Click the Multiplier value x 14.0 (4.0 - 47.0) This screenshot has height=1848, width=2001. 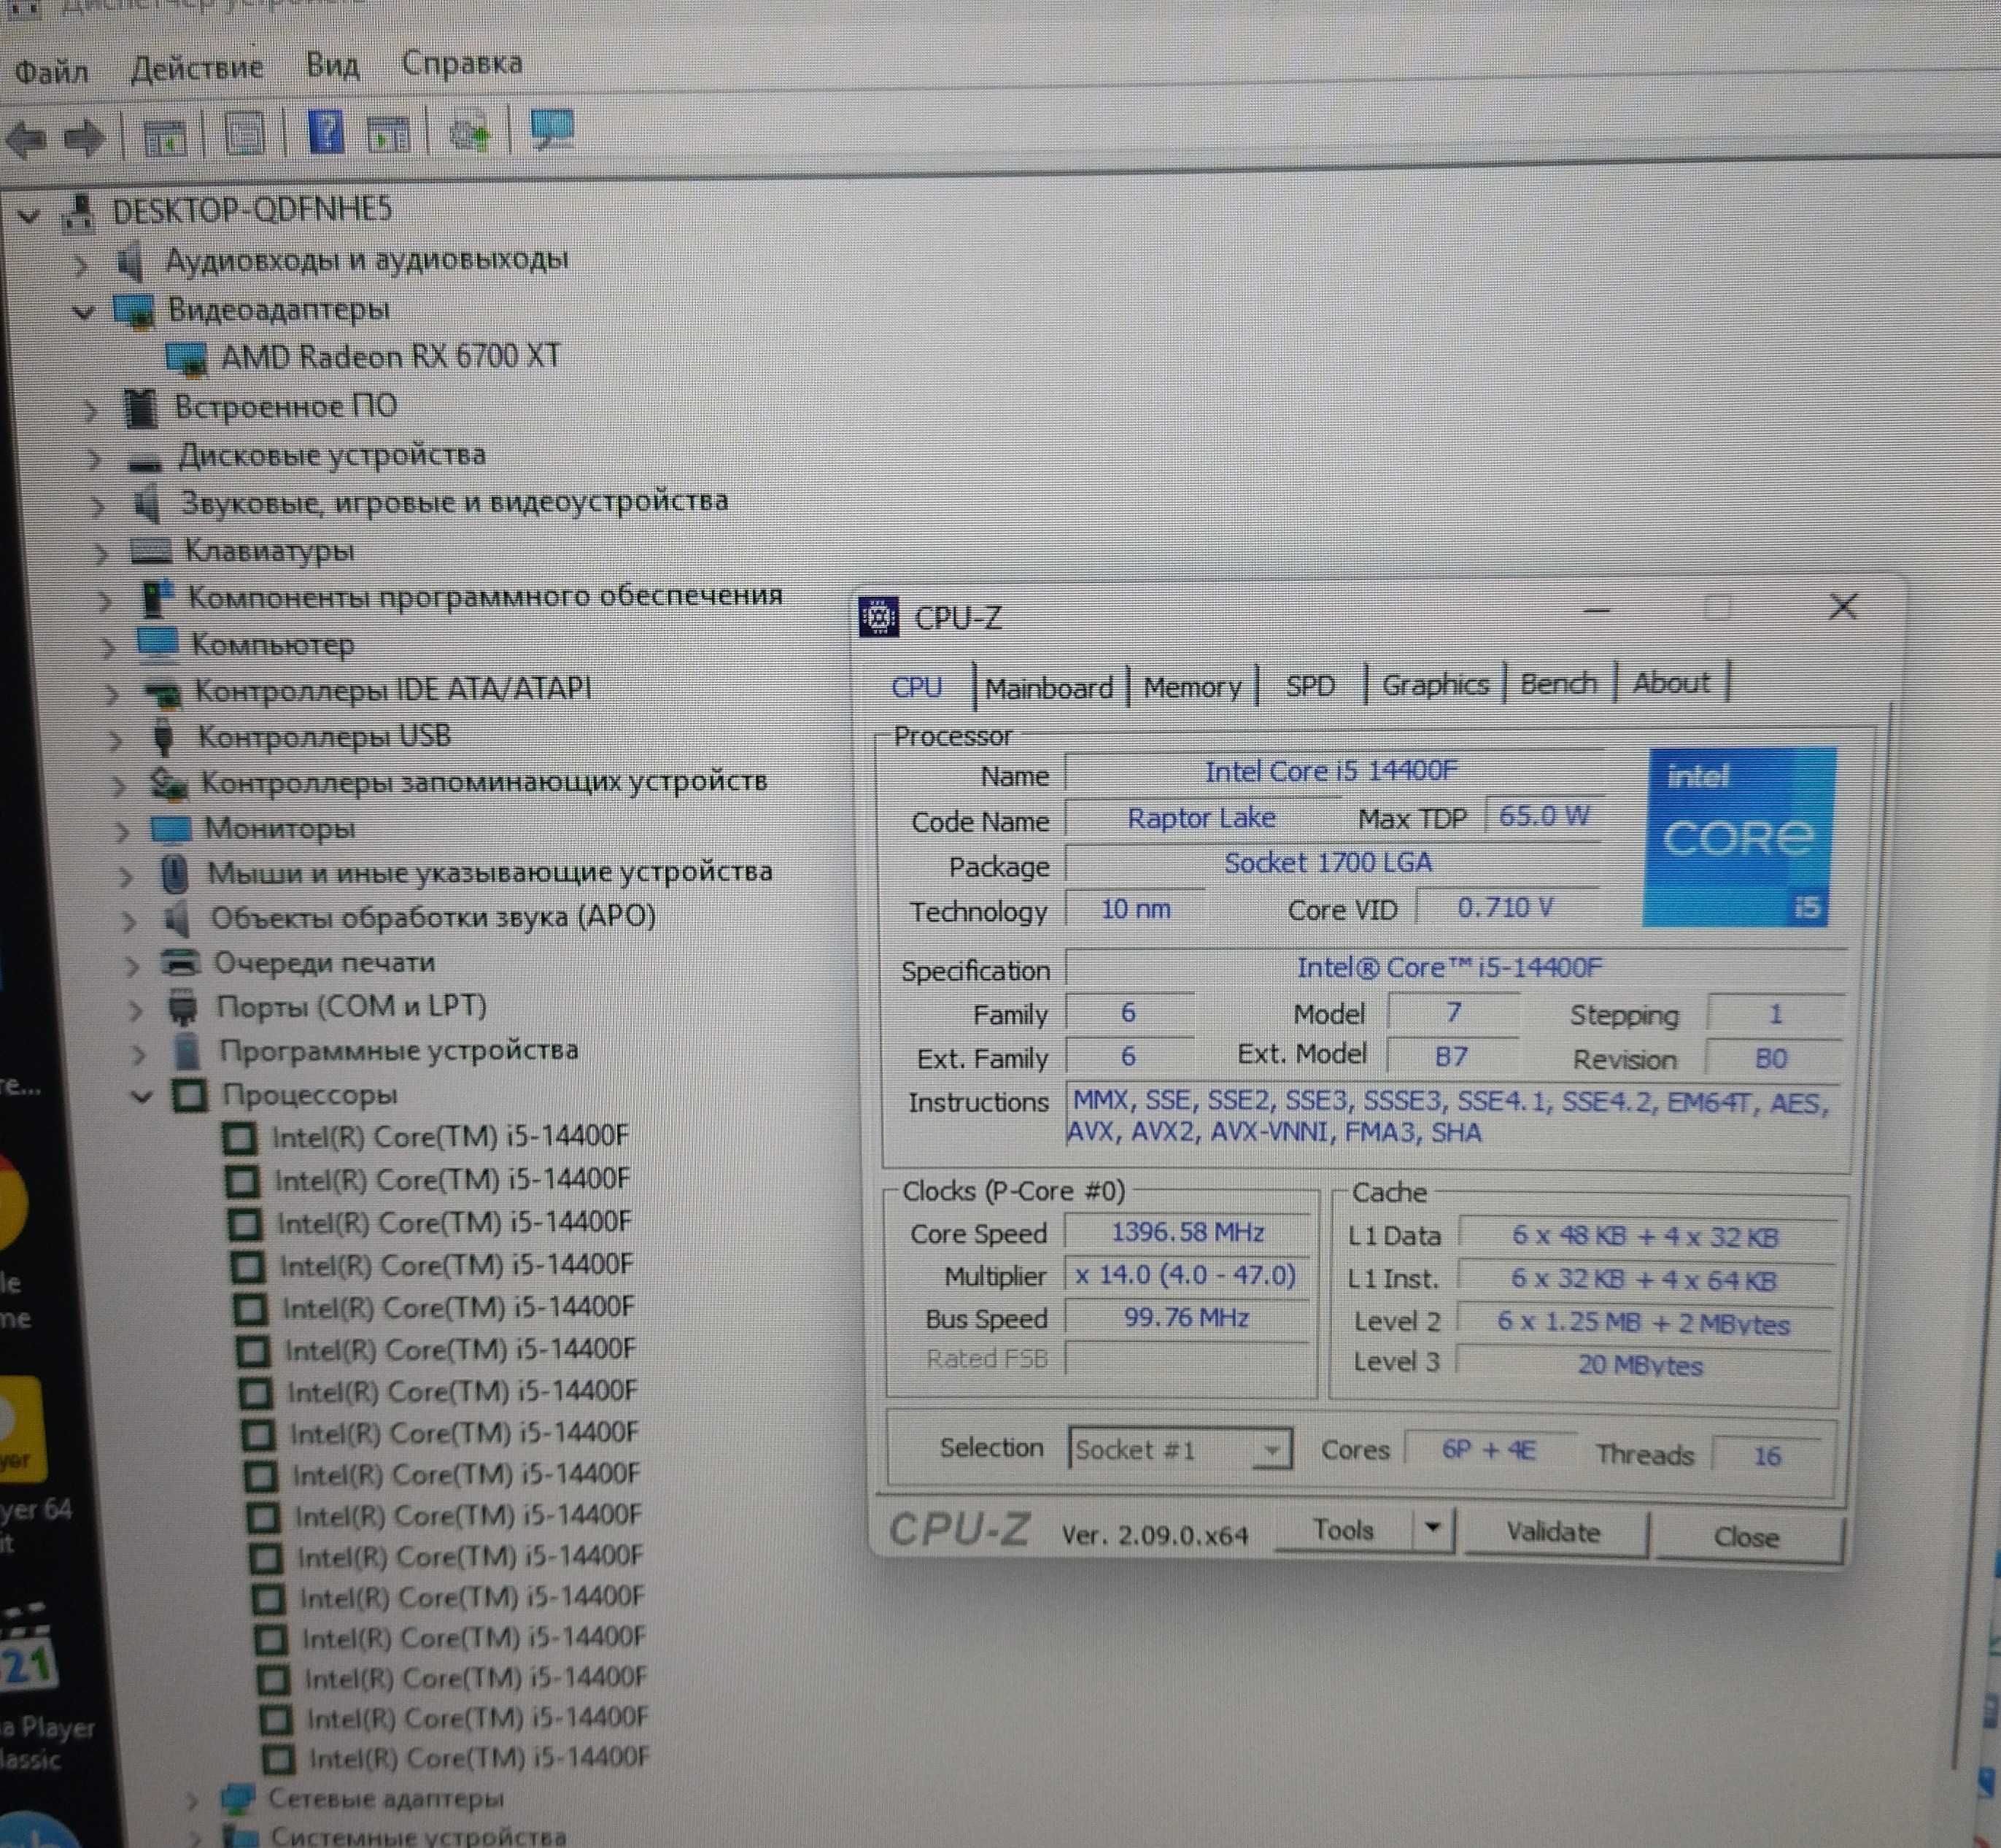(x=1187, y=1276)
